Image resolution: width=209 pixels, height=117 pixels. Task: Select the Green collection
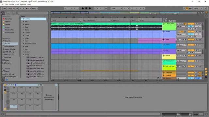pyautogui.click(x=7, y=27)
